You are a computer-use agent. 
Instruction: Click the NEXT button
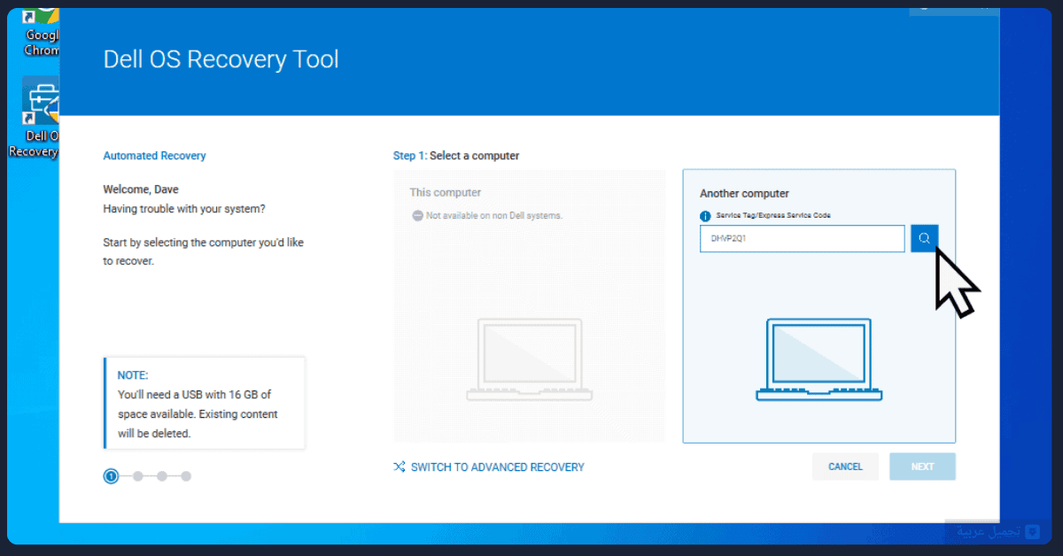[922, 467]
